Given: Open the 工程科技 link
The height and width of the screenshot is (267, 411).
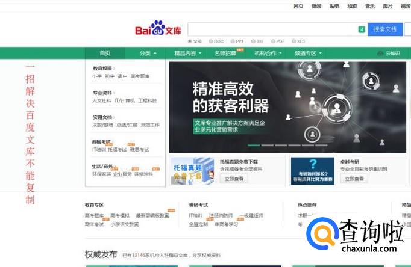Looking at the screenshot, I should point(147,100).
